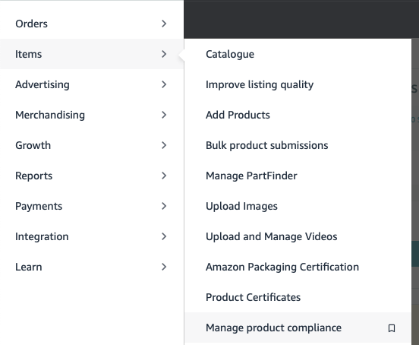Open the Payments menu
Screen dimensions: 419x345
(x=91, y=206)
